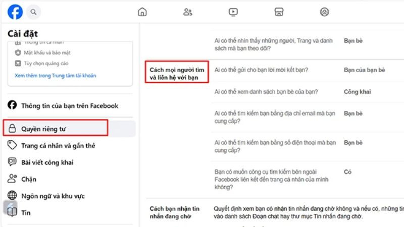Click the search by phone number question
Image resolution: width=404 pixels, height=227 pixels.
pyautogui.click(x=275, y=146)
